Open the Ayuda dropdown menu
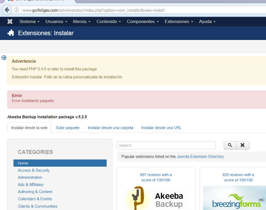The image size is (266, 210). coord(207,22)
